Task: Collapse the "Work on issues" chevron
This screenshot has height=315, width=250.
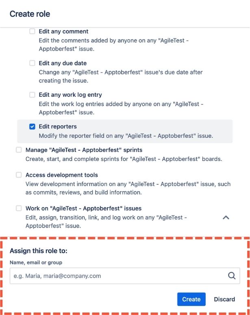Action: [226, 217]
